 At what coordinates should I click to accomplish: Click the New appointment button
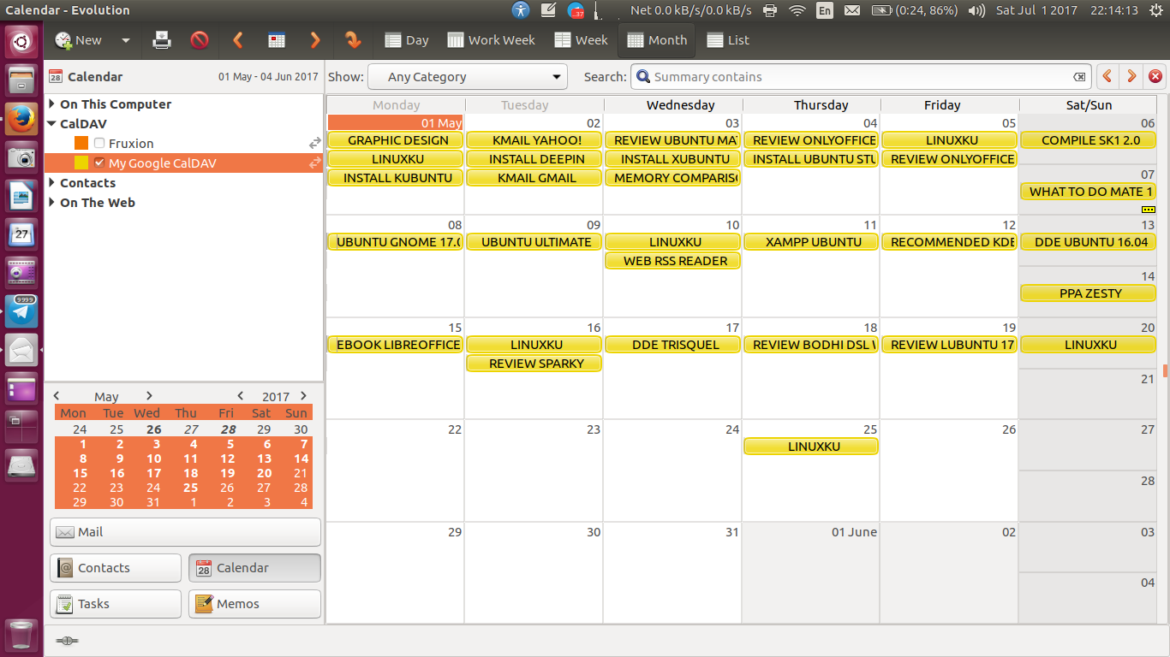coord(78,40)
